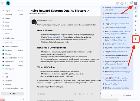This screenshot has height=101, width=140.
Task: Click the Dismiss button
Action: click(127, 96)
